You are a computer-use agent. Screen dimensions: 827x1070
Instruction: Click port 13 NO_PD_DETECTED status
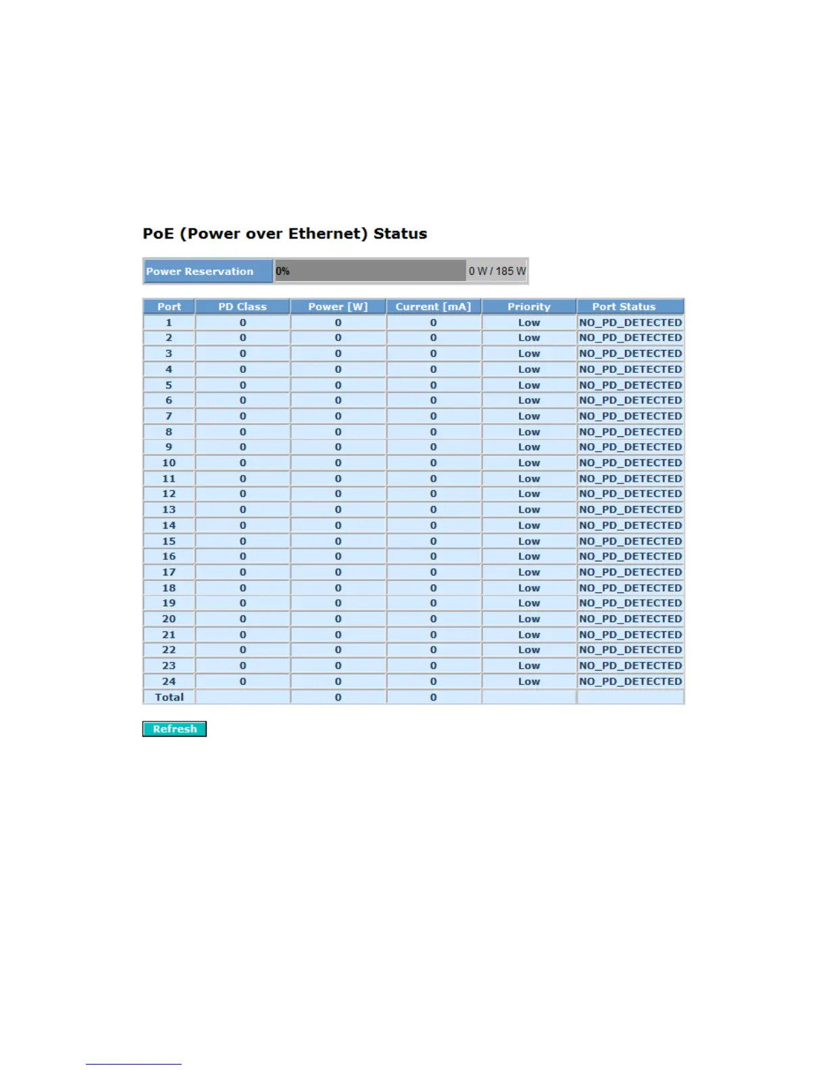click(630, 509)
